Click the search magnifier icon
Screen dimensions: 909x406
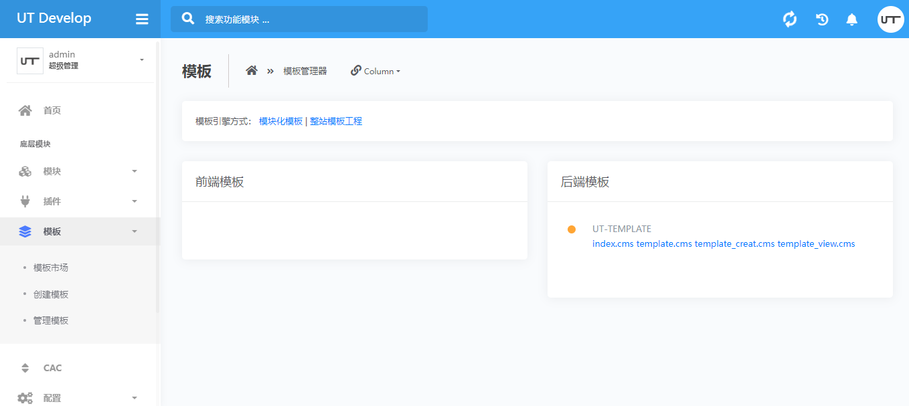(x=189, y=19)
